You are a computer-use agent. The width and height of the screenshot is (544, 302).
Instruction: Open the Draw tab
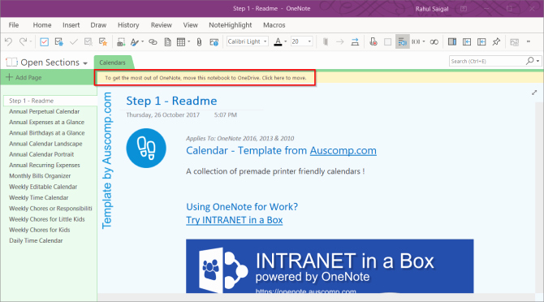(x=98, y=25)
